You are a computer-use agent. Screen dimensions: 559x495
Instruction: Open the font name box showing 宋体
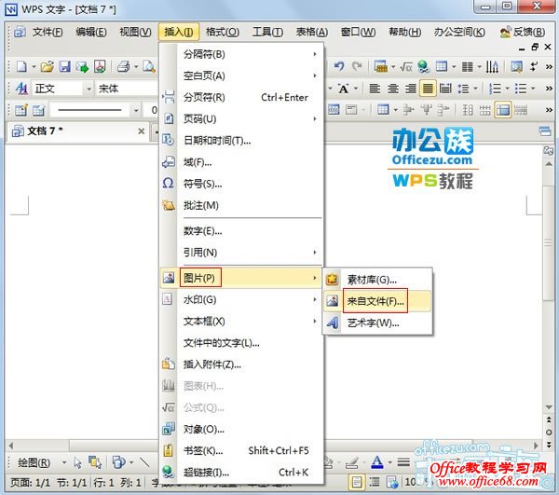(127, 89)
